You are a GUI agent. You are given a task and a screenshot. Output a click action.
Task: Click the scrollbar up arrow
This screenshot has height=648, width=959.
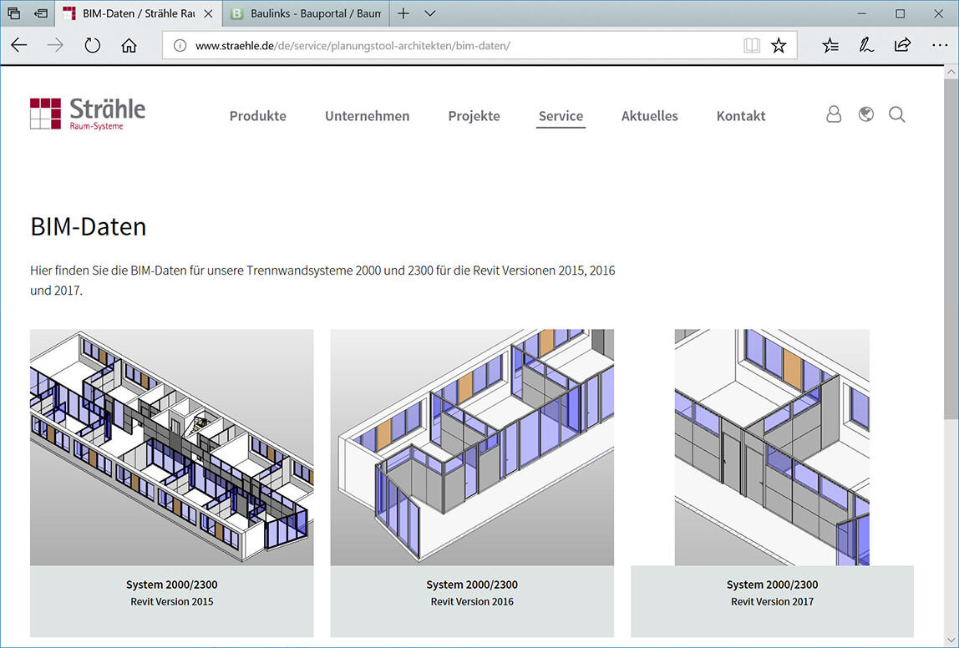pyautogui.click(x=951, y=72)
